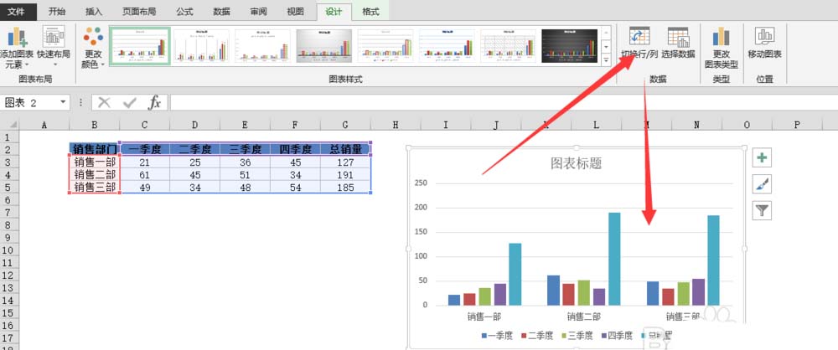Select the first chart style thumbnail
The width and height of the screenshot is (838, 350).
pyautogui.click(x=140, y=47)
